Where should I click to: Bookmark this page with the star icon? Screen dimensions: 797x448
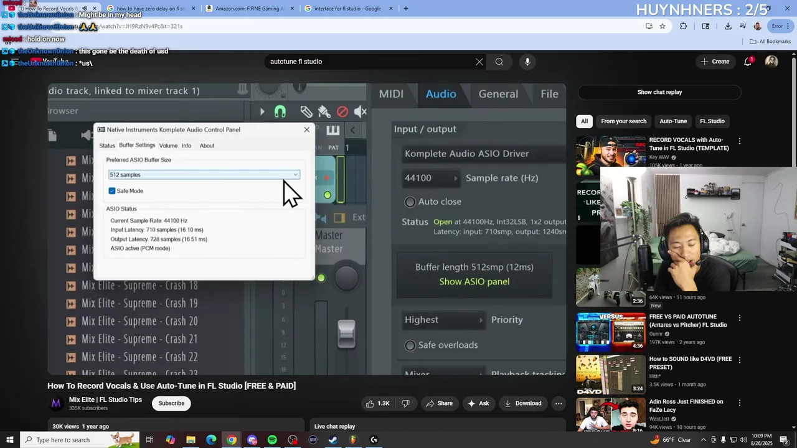point(663,26)
